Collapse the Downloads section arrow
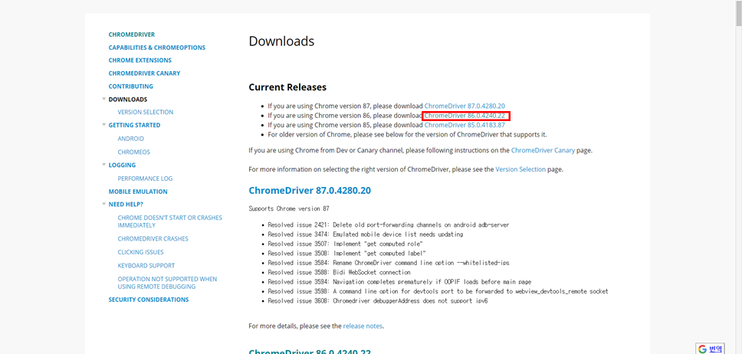 [104, 99]
